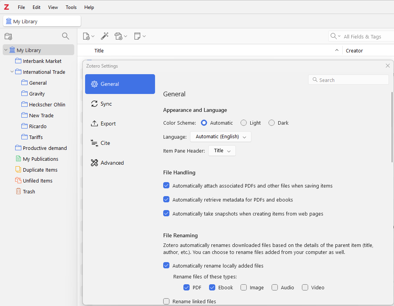Click the Export upload icon
This screenshot has height=306, width=394.
pyautogui.click(x=94, y=123)
